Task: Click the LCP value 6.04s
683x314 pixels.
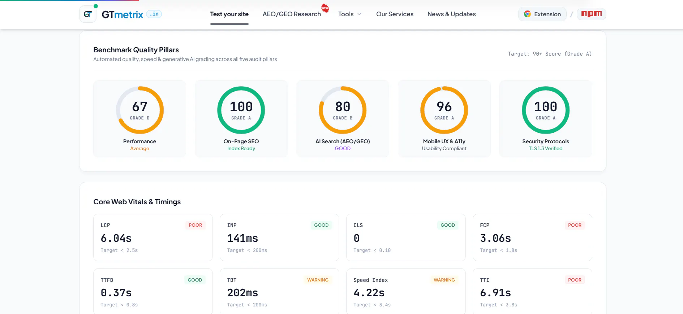Action: [x=116, y=238]
